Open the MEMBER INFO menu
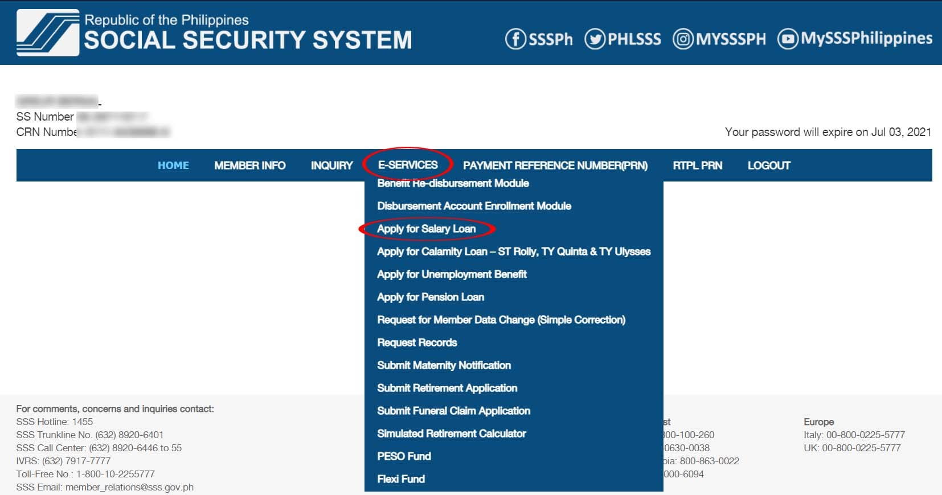Viewport: 942px width, 495px height. pyautogui.click(x=250, y=166)
